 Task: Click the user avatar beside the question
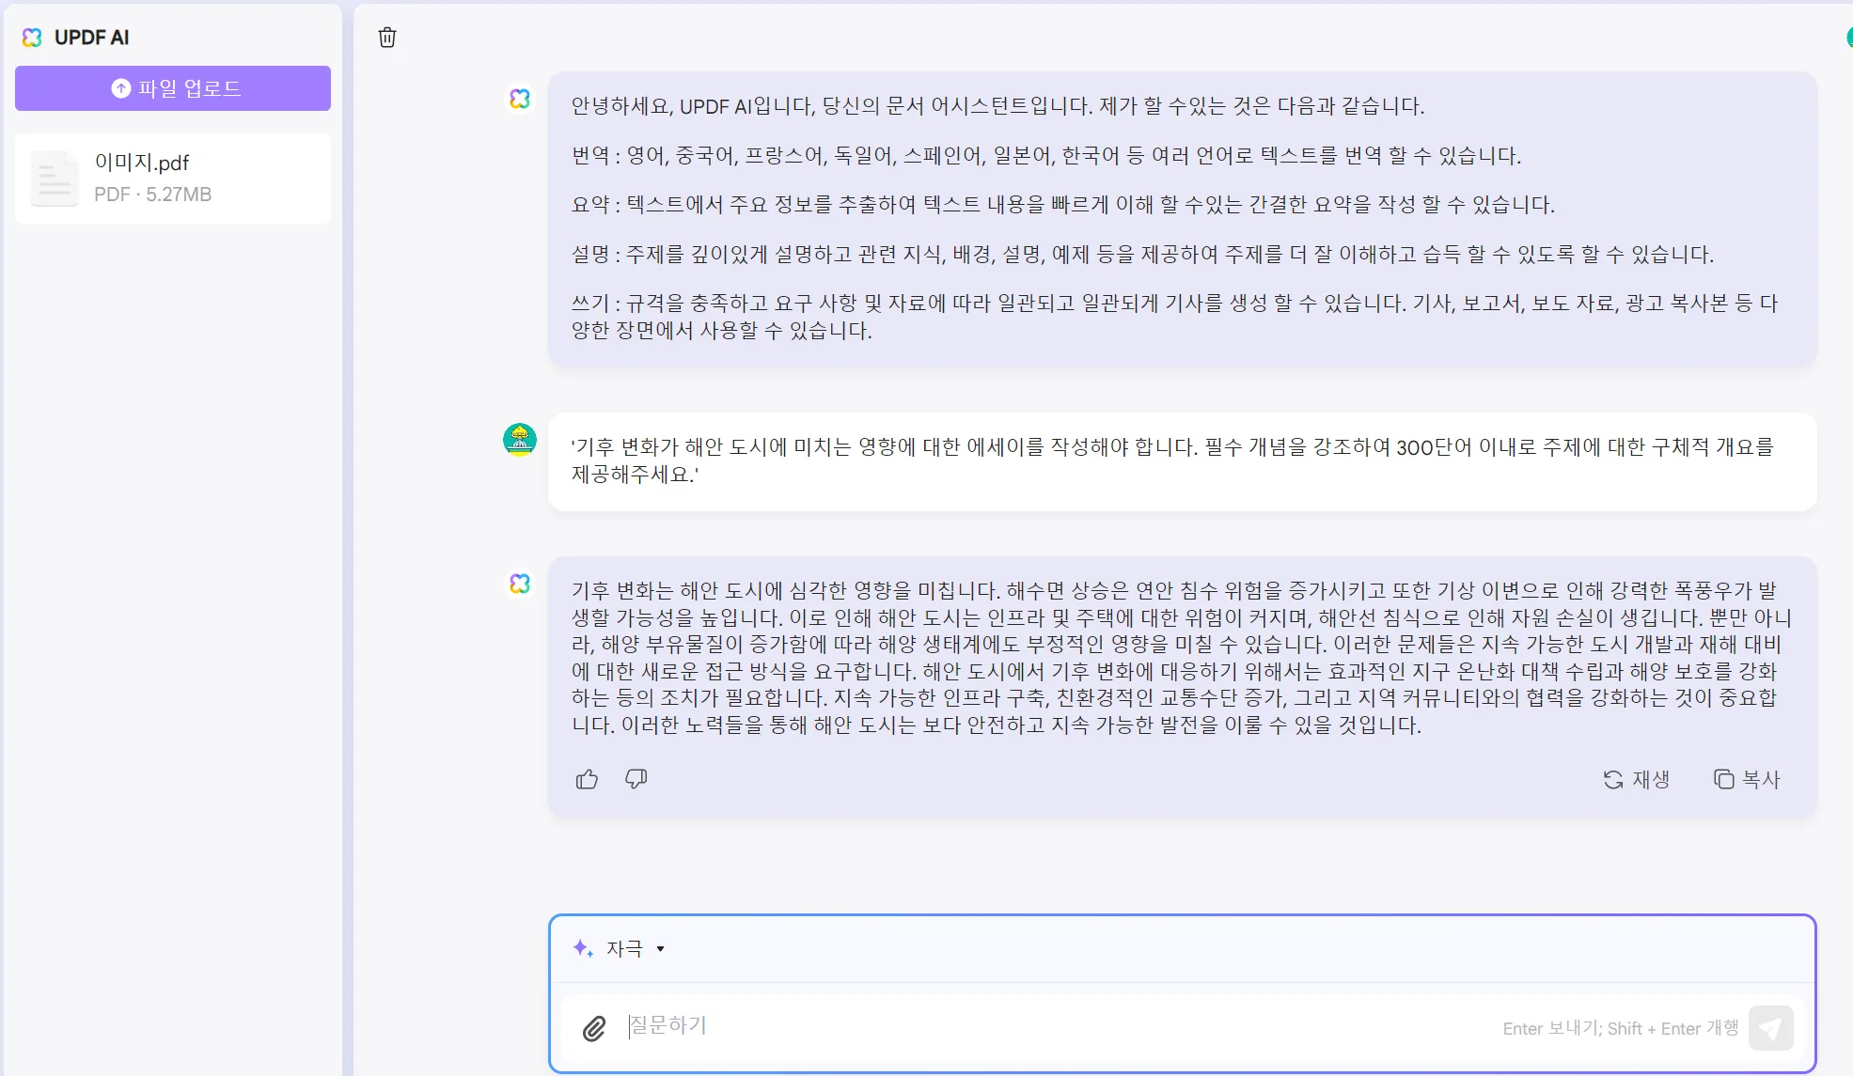(520, 439)
